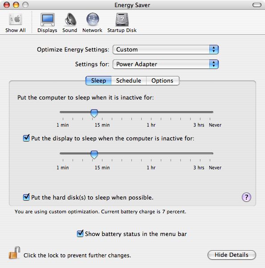Click the display sleep slider thumb
Screen dimensions: 265x268
[94, 155]
